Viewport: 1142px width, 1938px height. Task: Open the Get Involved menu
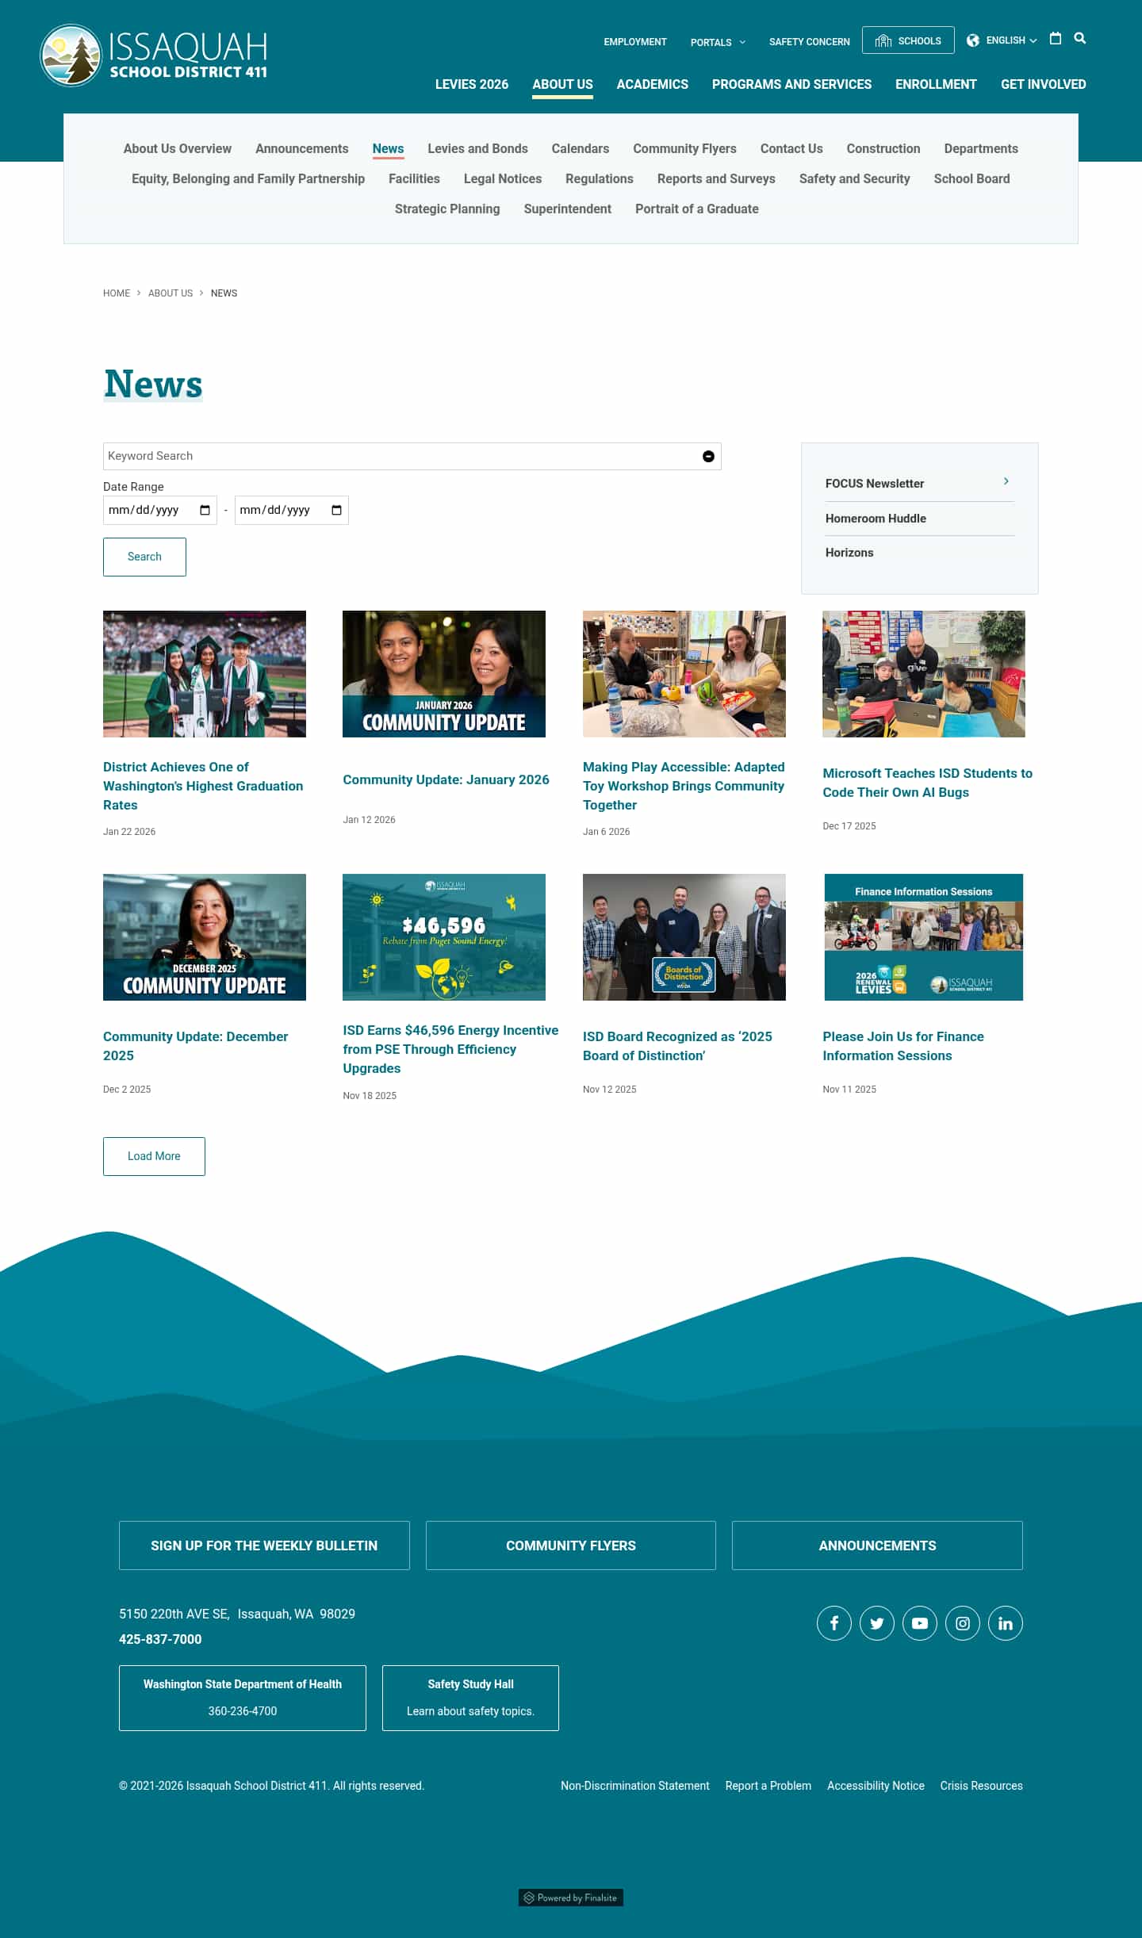pos(1043,84)
